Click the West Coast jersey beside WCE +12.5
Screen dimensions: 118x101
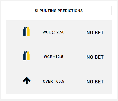26,56
